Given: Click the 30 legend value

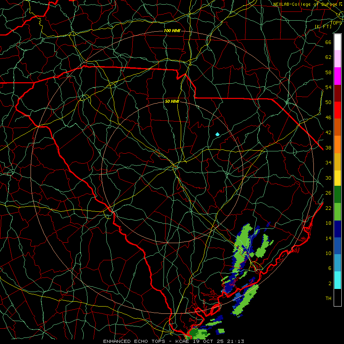Looking at the screenshot, I should coord(328,178).
